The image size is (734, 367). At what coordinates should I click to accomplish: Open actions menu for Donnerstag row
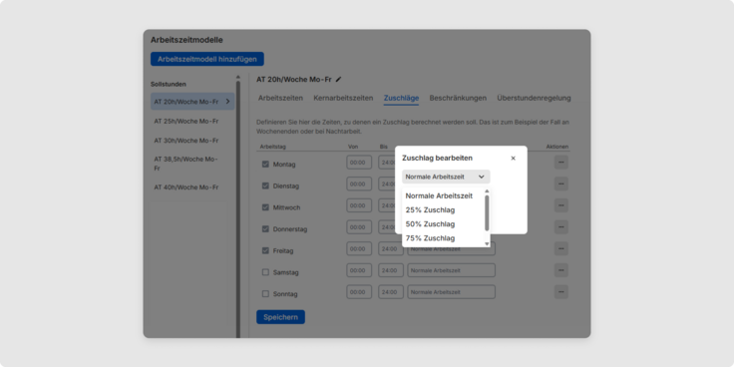[x=561, y=227]
